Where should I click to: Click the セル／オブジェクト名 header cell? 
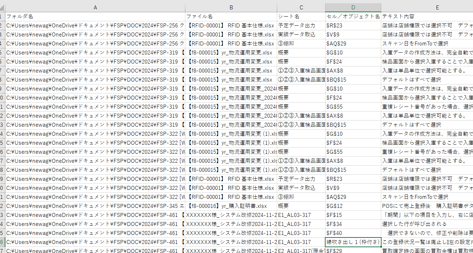(x=353, y=17)
